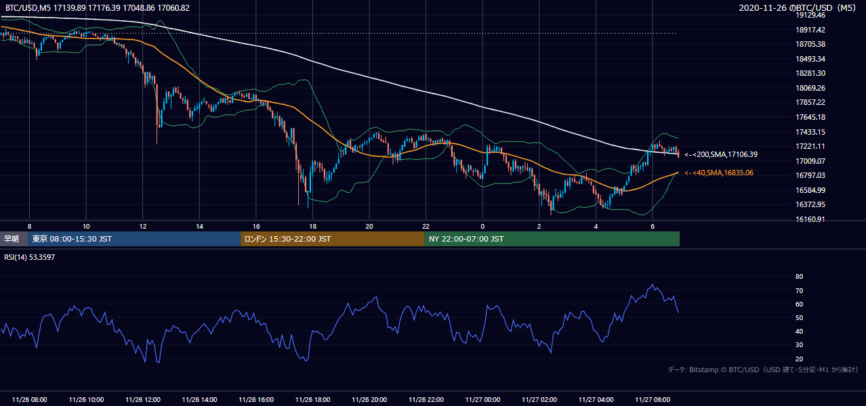
Task: Click the データ: Bitstamp source note
Action: (x=763, y=369)
